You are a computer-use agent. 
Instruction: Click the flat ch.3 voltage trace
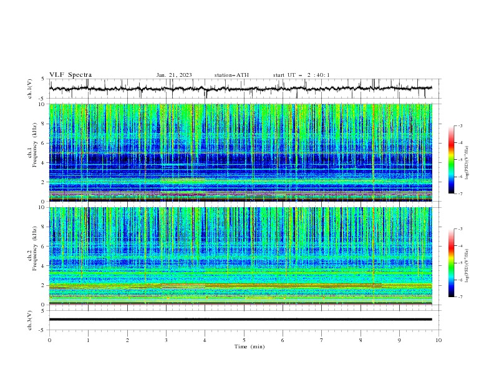240,320
